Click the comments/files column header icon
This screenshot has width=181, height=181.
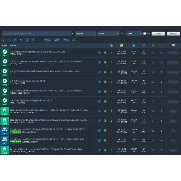click(x=111, y=45)
